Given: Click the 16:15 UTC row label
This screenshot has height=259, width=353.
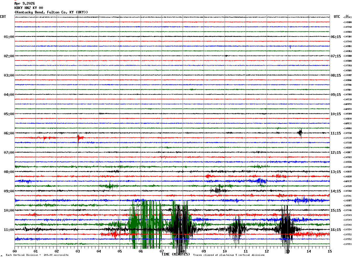Looking at the screenshot, I should pos(336,230).
